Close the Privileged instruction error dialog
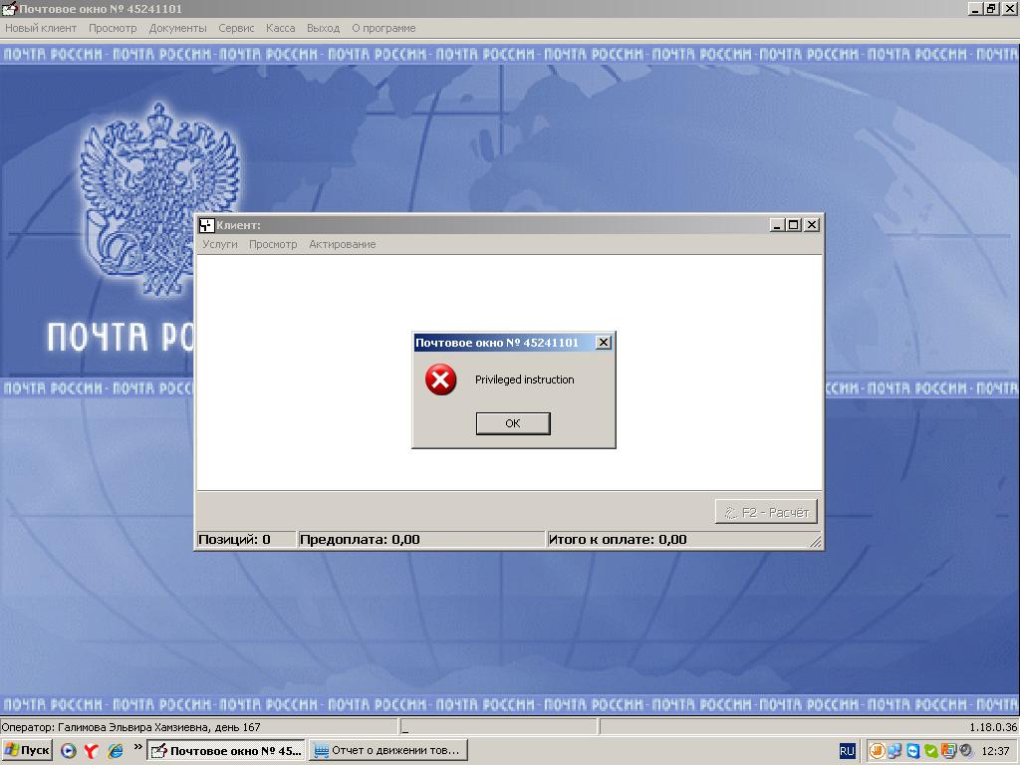 (604, 343)
